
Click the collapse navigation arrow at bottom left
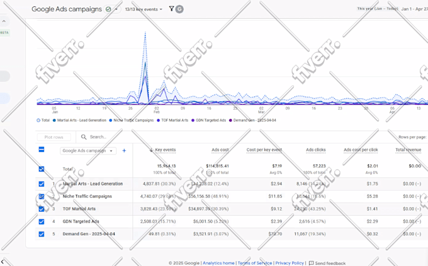tap(2, 262)
